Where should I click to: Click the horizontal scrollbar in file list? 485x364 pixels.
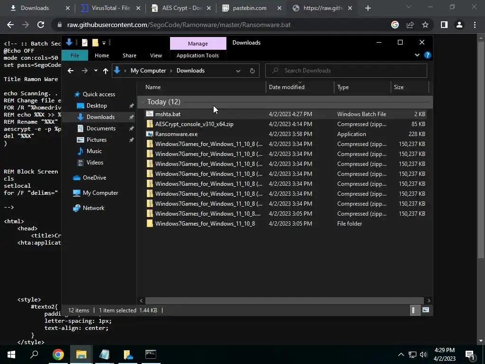(x=284, y=300)
